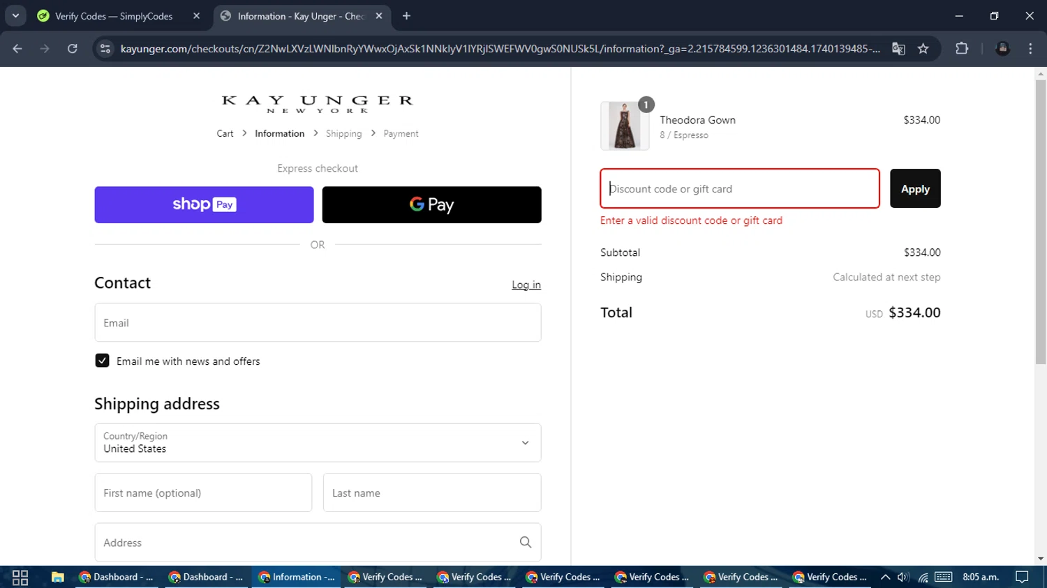Screen dimensions: 1047x588
Task: Focus the Email input field
Action: click(318, 322)
